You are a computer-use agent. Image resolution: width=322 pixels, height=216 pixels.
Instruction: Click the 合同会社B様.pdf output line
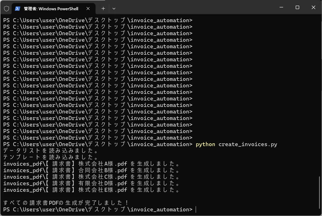pos(91,170)
